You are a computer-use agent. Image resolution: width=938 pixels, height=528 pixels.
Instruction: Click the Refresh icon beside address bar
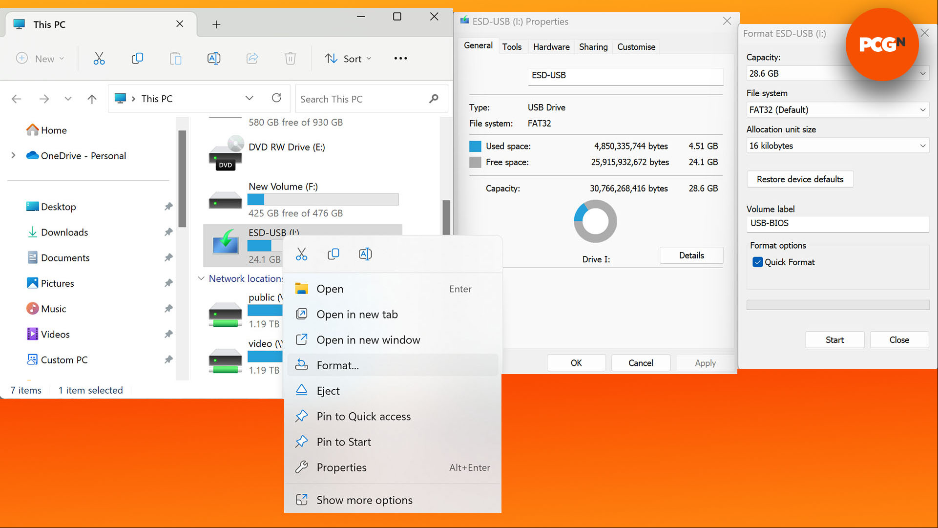coord(276,98)
